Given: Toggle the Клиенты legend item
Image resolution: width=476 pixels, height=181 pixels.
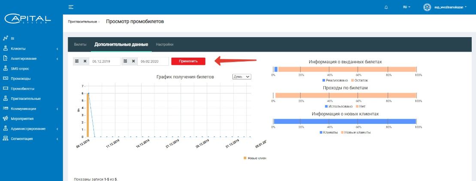Looking at the screenshot, I should 329,132.
